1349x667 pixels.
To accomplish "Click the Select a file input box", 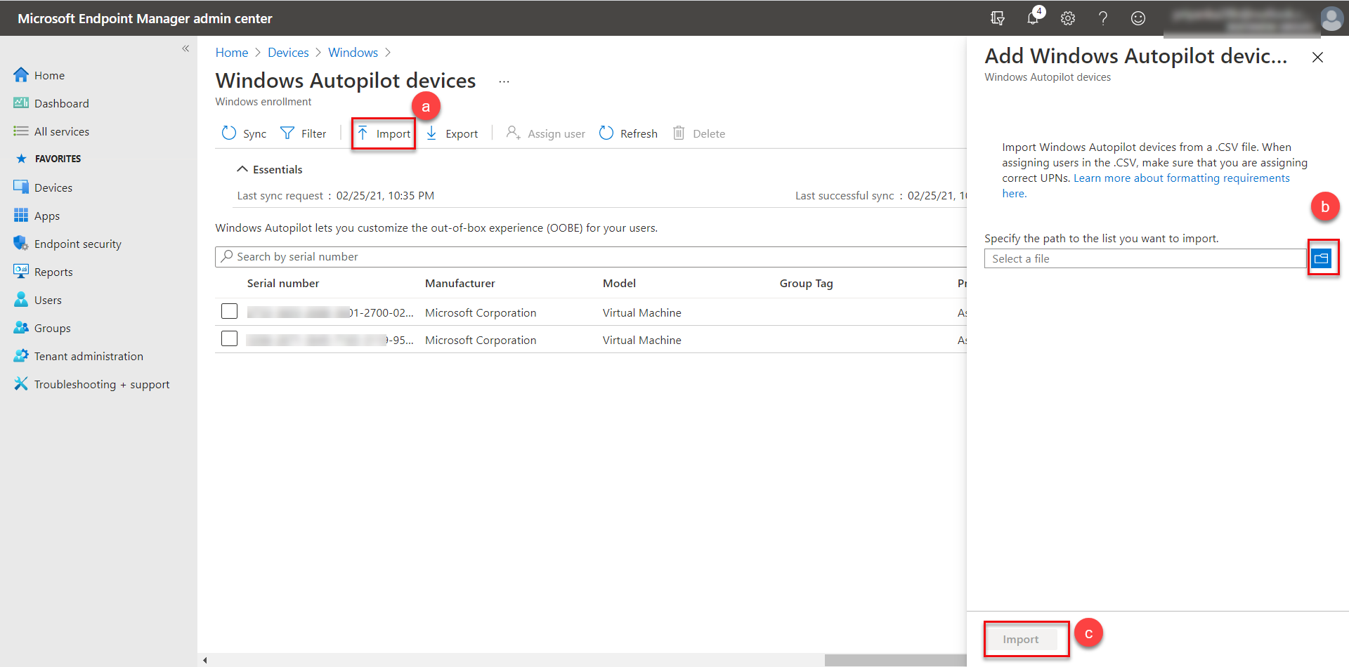I will 1145,258.
